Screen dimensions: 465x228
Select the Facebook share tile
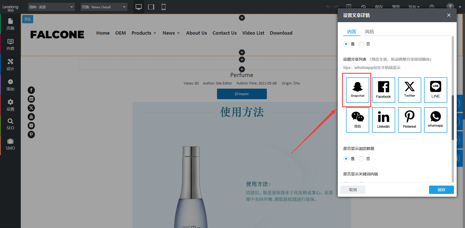383,90
